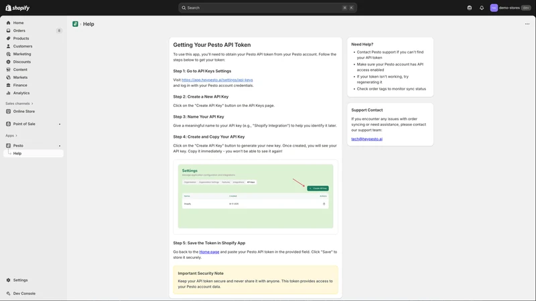
Task: Click the pin dot next to Point of Sale
Action: point(60,124)
